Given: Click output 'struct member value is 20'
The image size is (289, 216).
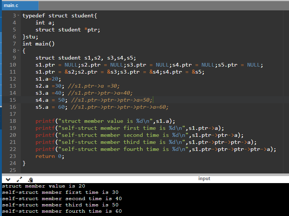Looking at the screenshot, I should [x=44, y=186].
